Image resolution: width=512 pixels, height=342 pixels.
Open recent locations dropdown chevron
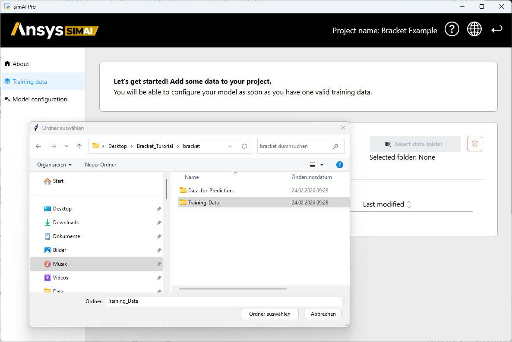click(66, 146)
